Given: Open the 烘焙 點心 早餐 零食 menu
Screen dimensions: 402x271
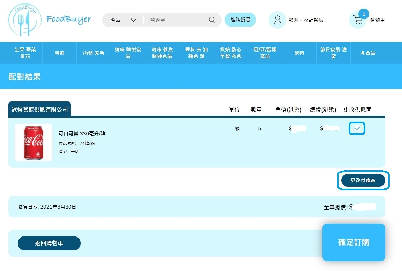Looking at the screenshot, I should (231, 53).
